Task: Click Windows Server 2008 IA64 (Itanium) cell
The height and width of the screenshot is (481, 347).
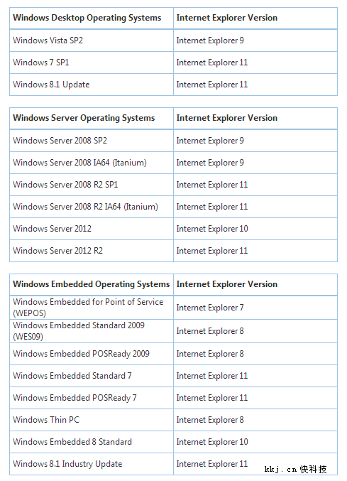Action: (x=92, y=163)
